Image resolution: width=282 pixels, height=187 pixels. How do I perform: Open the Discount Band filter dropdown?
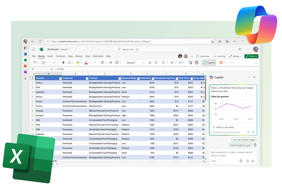(x=138, y=78)
